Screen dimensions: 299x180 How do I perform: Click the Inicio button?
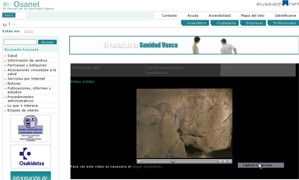pyautogui.click(x=9, y=15)
